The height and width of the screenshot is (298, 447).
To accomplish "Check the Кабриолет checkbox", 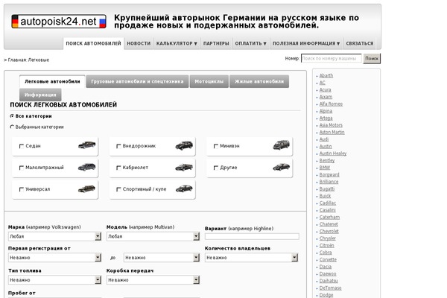I will tap(118, 168).
